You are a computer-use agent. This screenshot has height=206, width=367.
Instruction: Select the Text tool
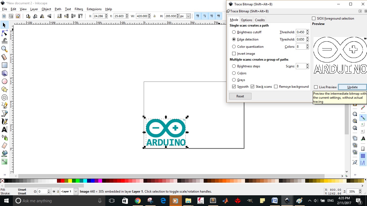(x=5, y=130)
